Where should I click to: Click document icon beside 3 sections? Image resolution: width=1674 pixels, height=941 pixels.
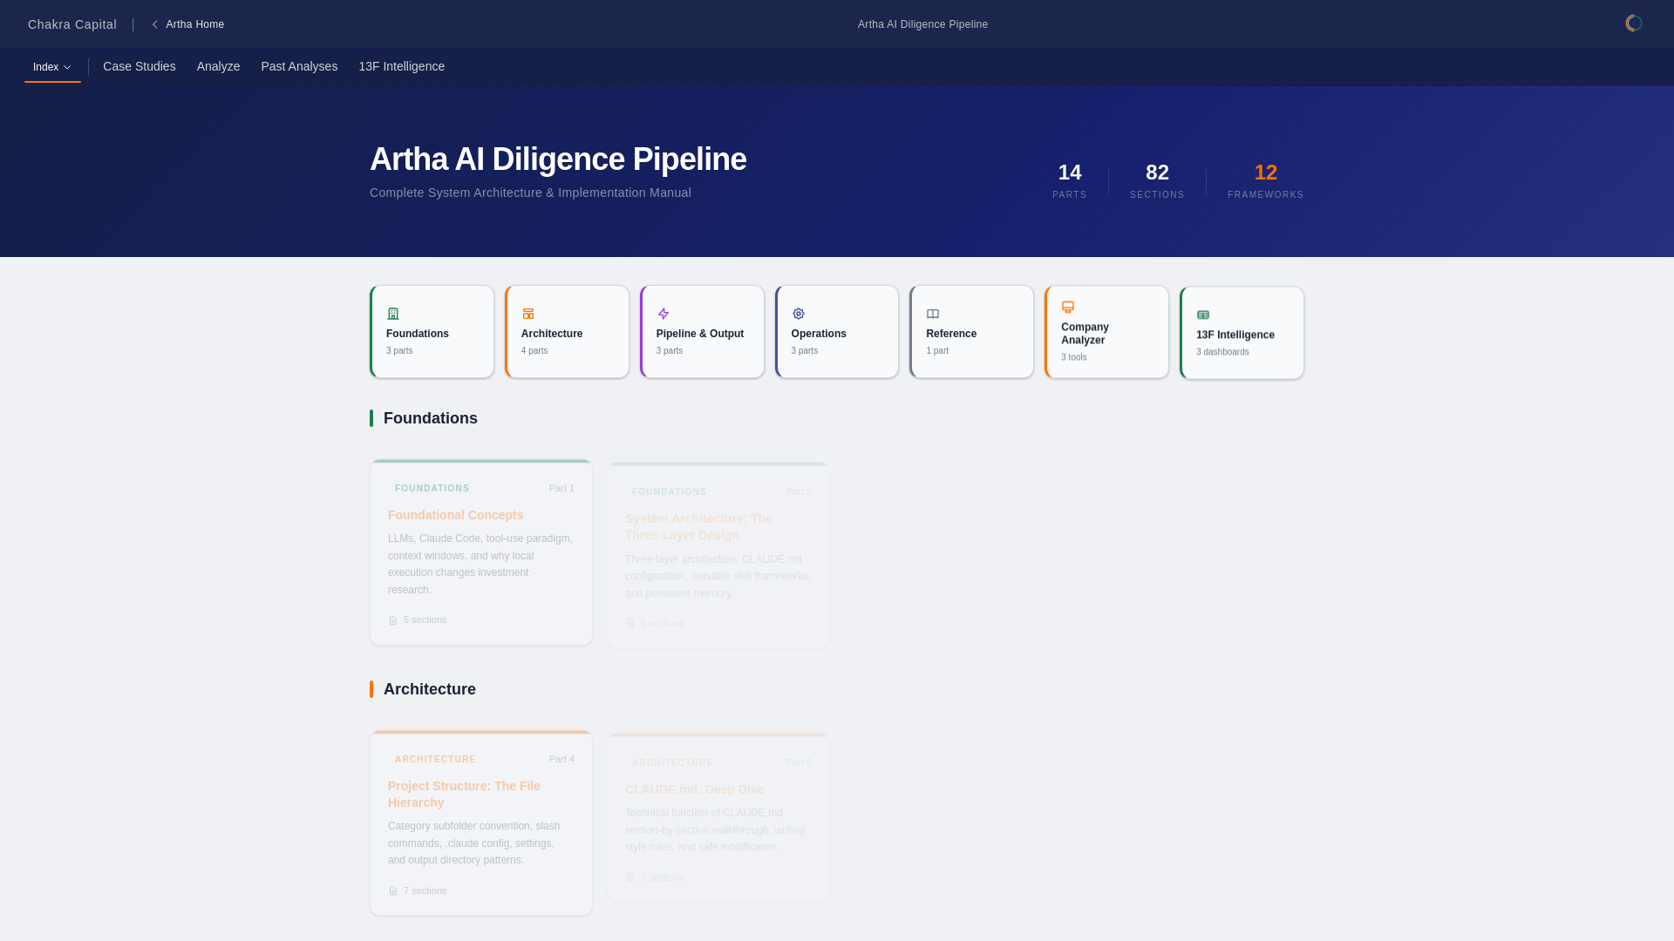[x=630, y=877]
